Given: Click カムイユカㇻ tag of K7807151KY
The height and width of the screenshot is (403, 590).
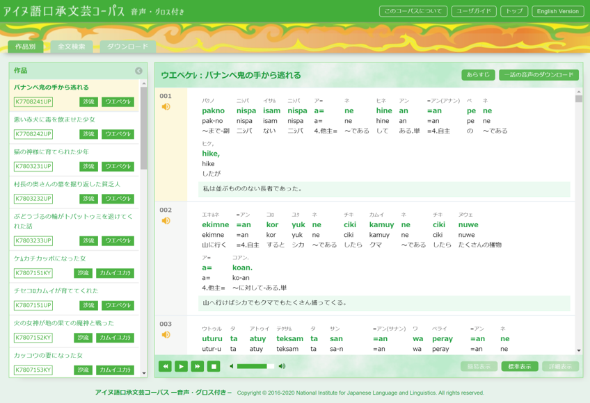Looking at the screenshot, I should 115,273.
